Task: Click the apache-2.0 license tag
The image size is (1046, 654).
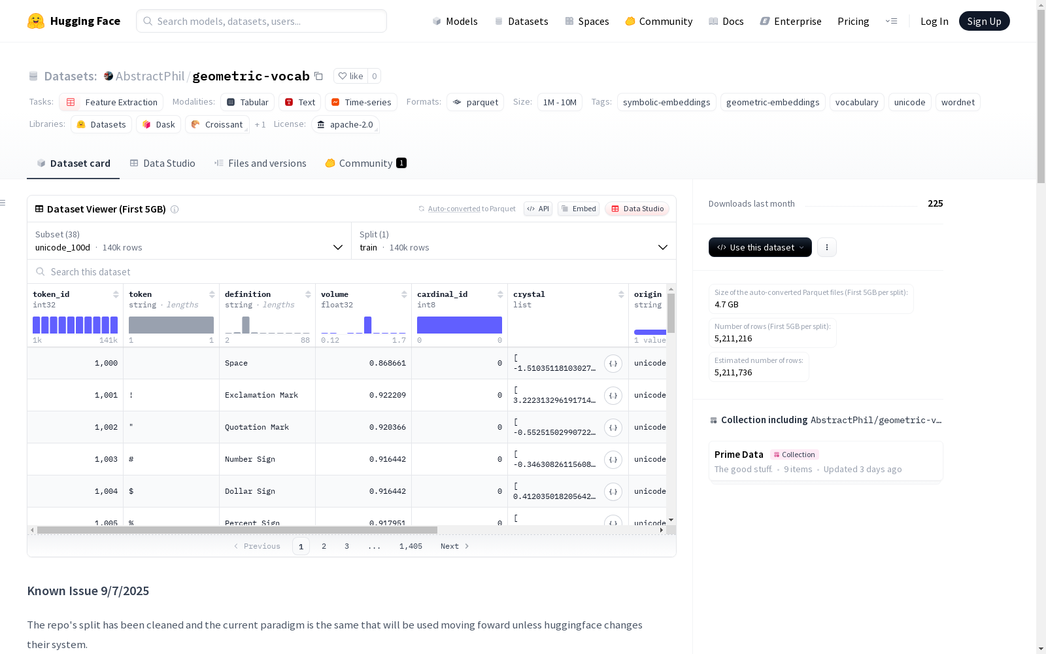Action: coord(345,124)
